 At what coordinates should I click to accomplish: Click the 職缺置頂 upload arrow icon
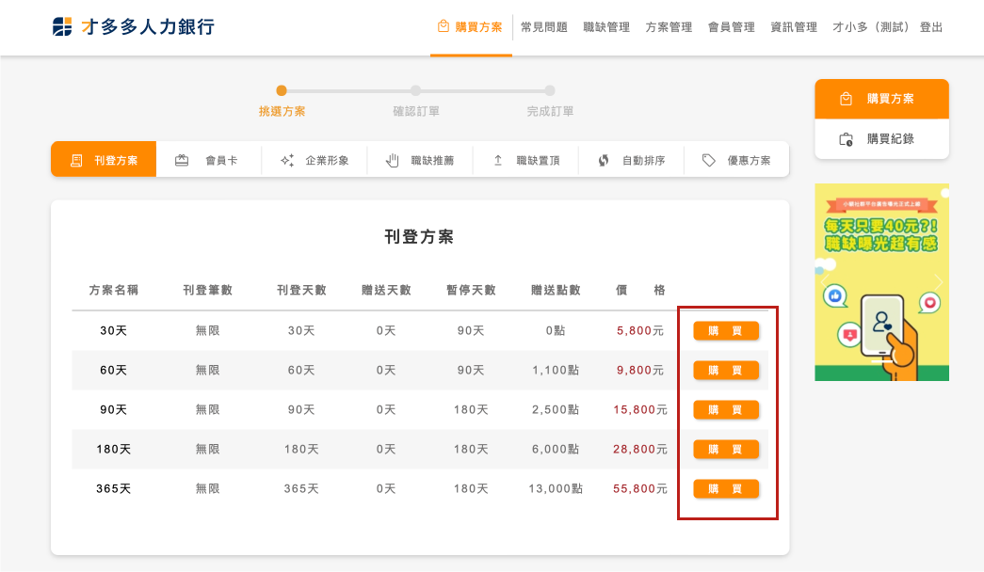point(498,160)
